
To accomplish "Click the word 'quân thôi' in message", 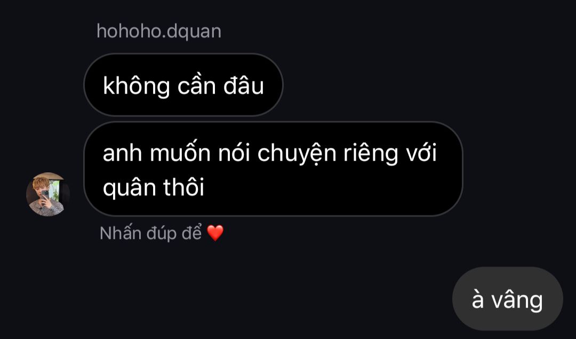I will (154, 188).
